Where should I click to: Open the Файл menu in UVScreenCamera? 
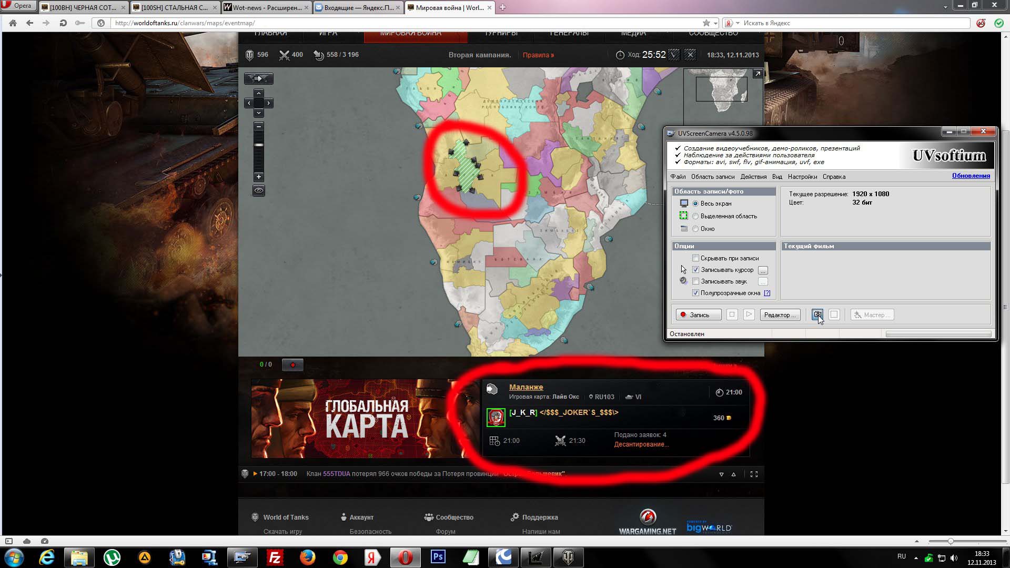tap(678, 177)
